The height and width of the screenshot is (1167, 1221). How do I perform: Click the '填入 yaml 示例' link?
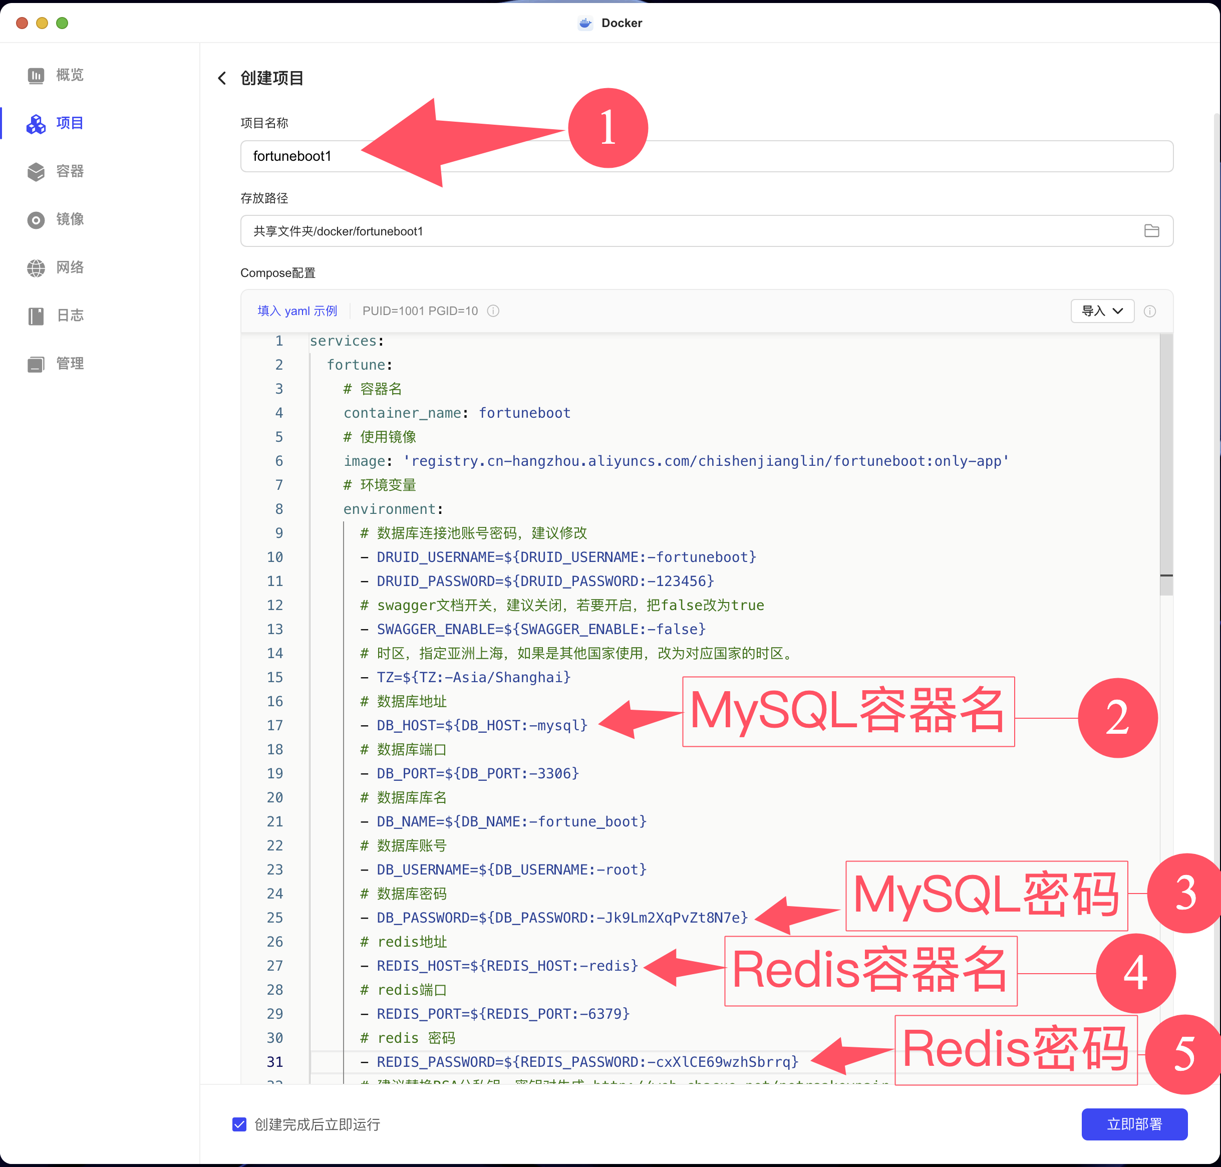point(297,311)
